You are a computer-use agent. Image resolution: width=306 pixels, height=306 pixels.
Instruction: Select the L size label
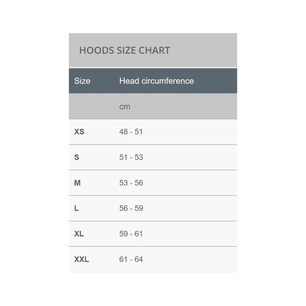(x=76, y=209)
